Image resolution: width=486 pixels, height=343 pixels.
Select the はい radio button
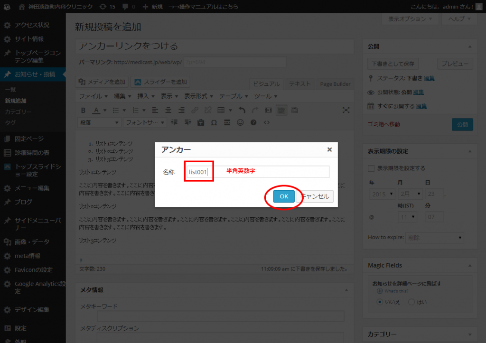point(411,302)
